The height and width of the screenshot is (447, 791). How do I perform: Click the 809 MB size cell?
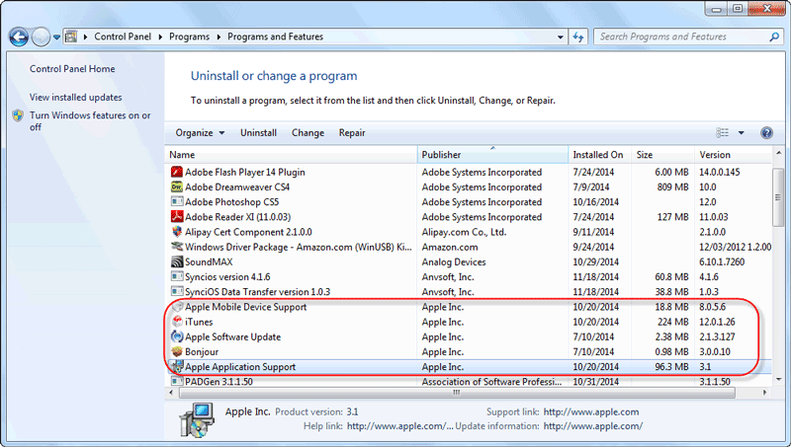[x=672, y=187]
